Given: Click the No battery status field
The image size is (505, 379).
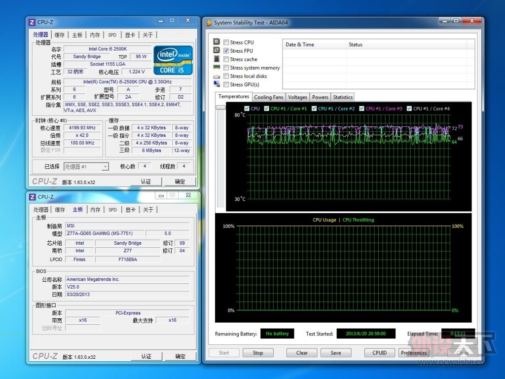Looking at the screenshot, I should pyautogui.click(x=277, y=334).
